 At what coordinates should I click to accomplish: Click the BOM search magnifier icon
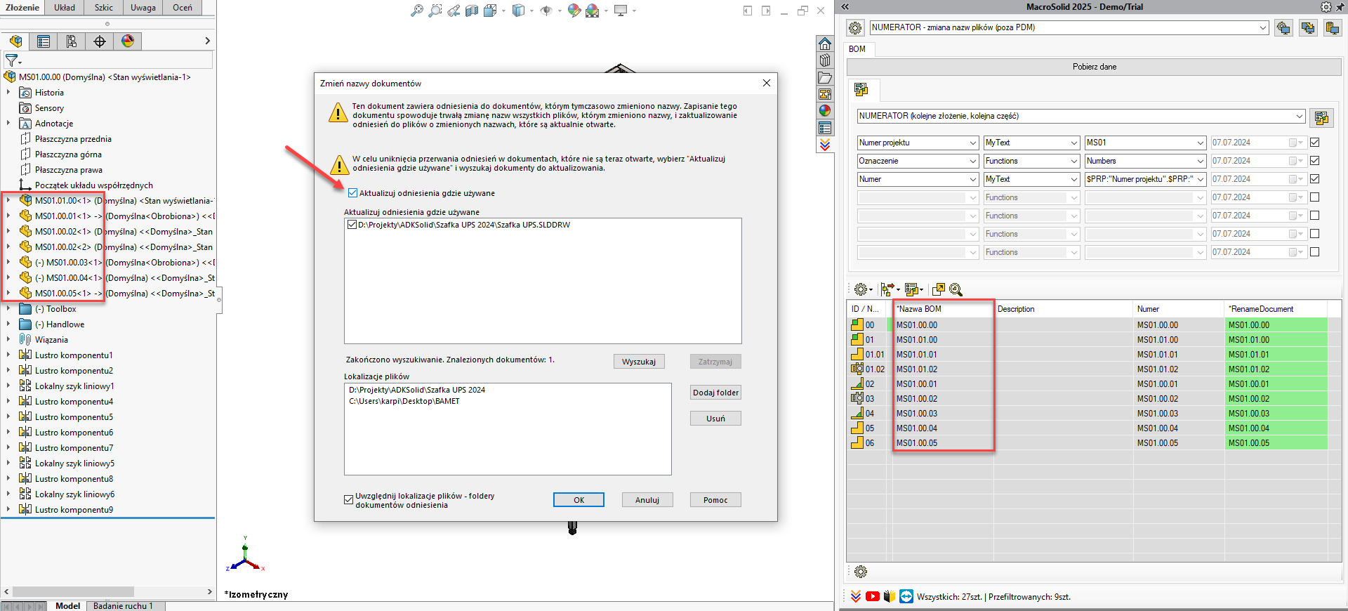(956, 289)
